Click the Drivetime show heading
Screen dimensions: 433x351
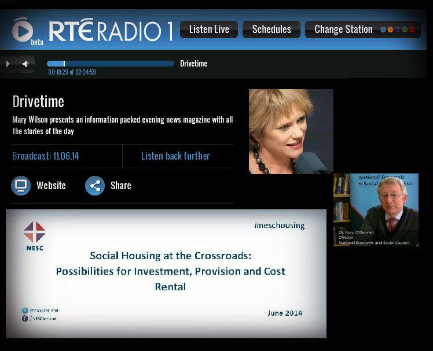(38, 102)
